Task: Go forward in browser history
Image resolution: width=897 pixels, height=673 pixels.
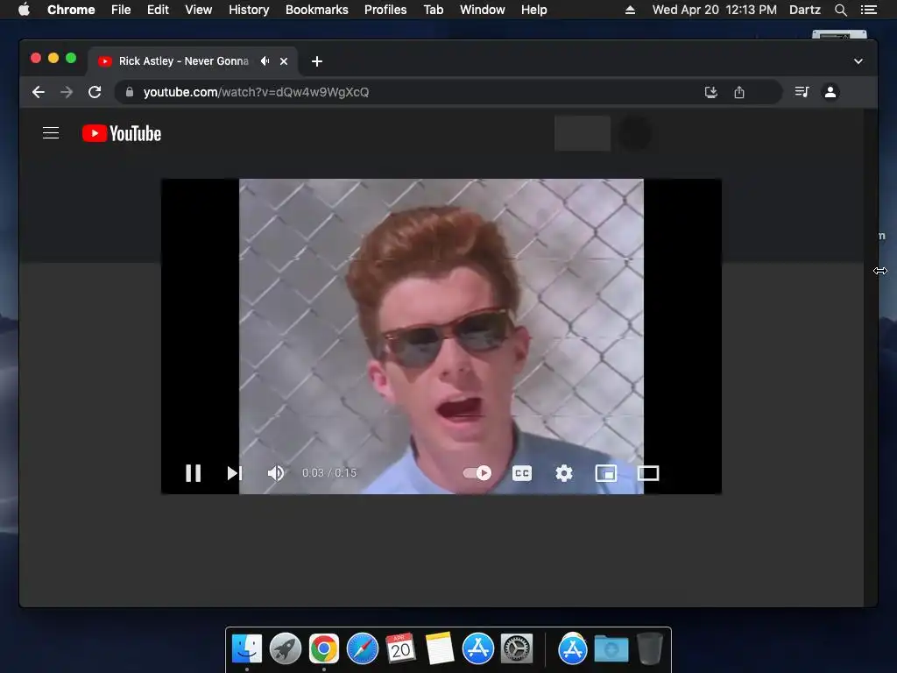Action: coord(67,92)
